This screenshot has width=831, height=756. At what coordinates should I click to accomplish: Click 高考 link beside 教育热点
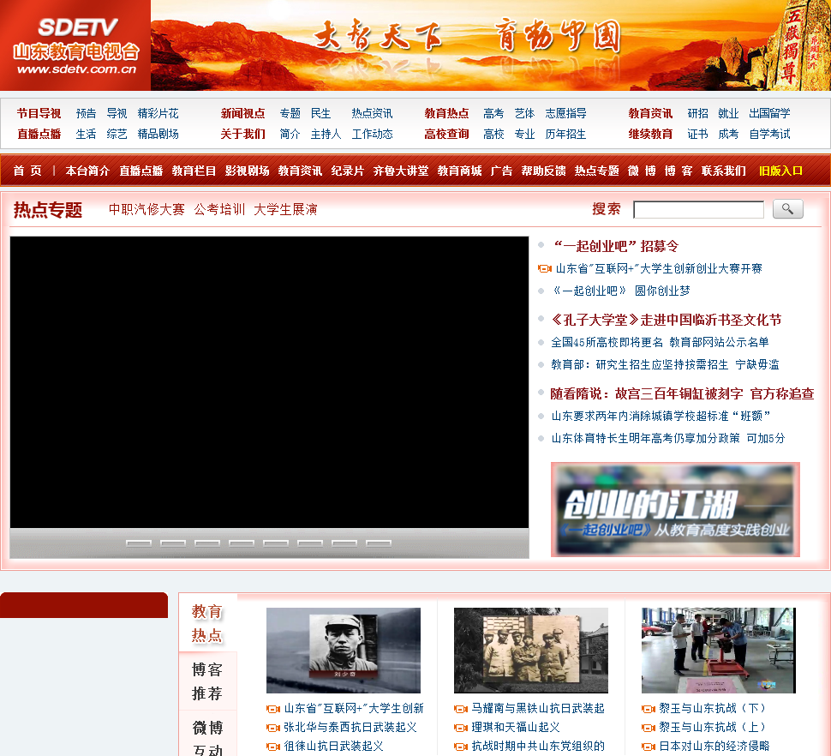(x=493, y=113)
